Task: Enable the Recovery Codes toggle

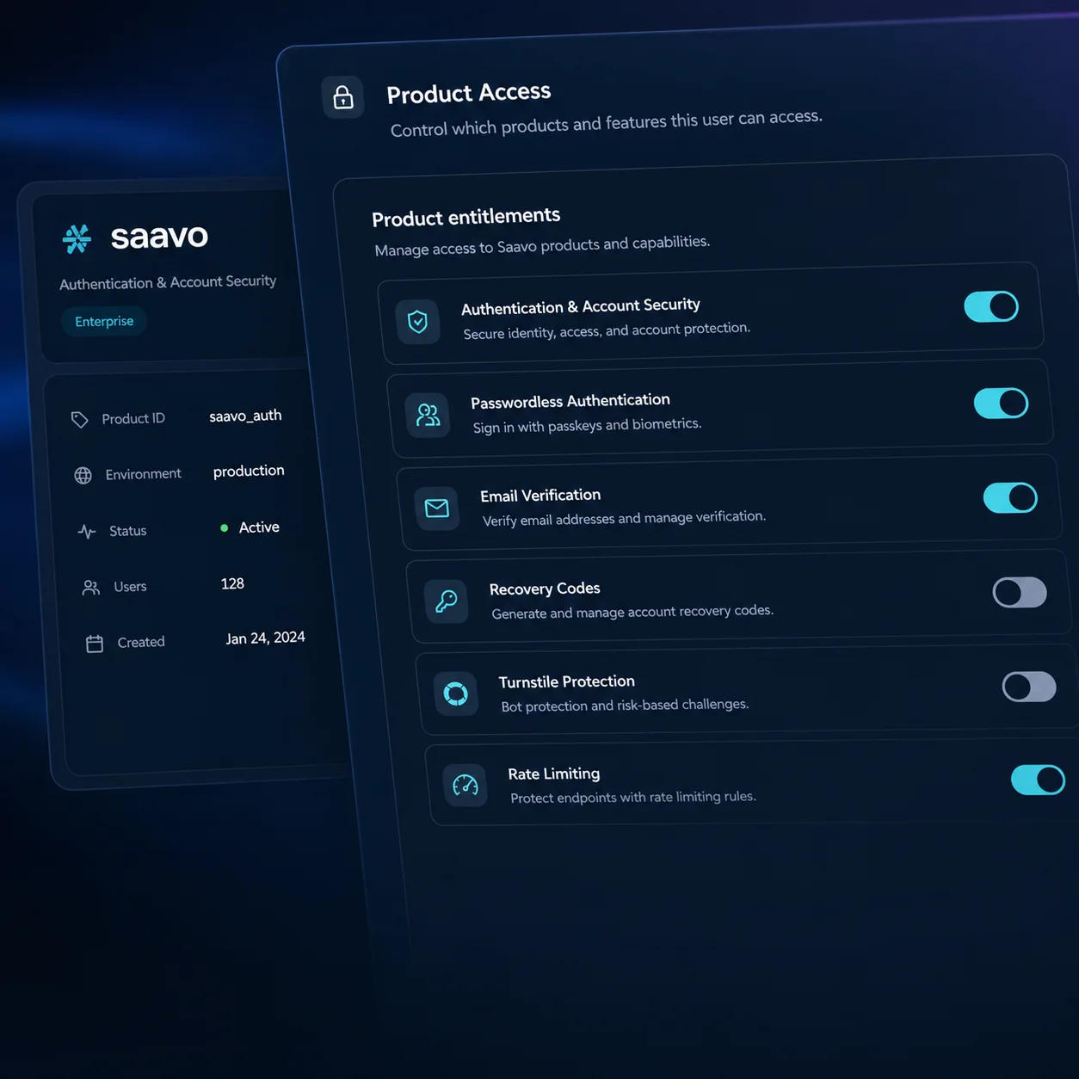Action: click(1020, 592)
